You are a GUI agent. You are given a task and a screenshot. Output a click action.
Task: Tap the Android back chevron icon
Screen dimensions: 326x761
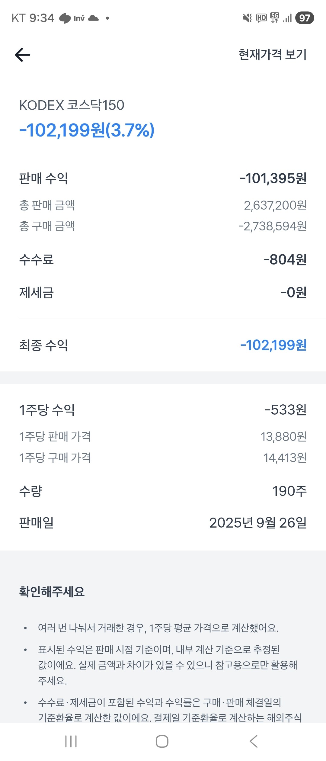[x=254, y=741]
